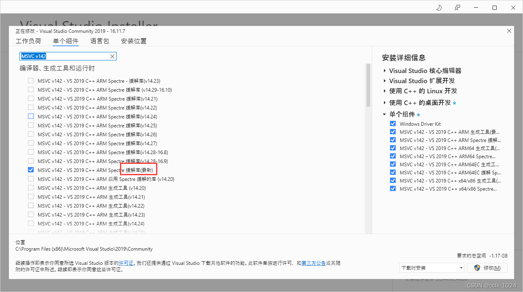This screenshot has height=292, width=523.
Task: Uncheck x64/x86 生成工具 in install details
Action: (392, 180)
